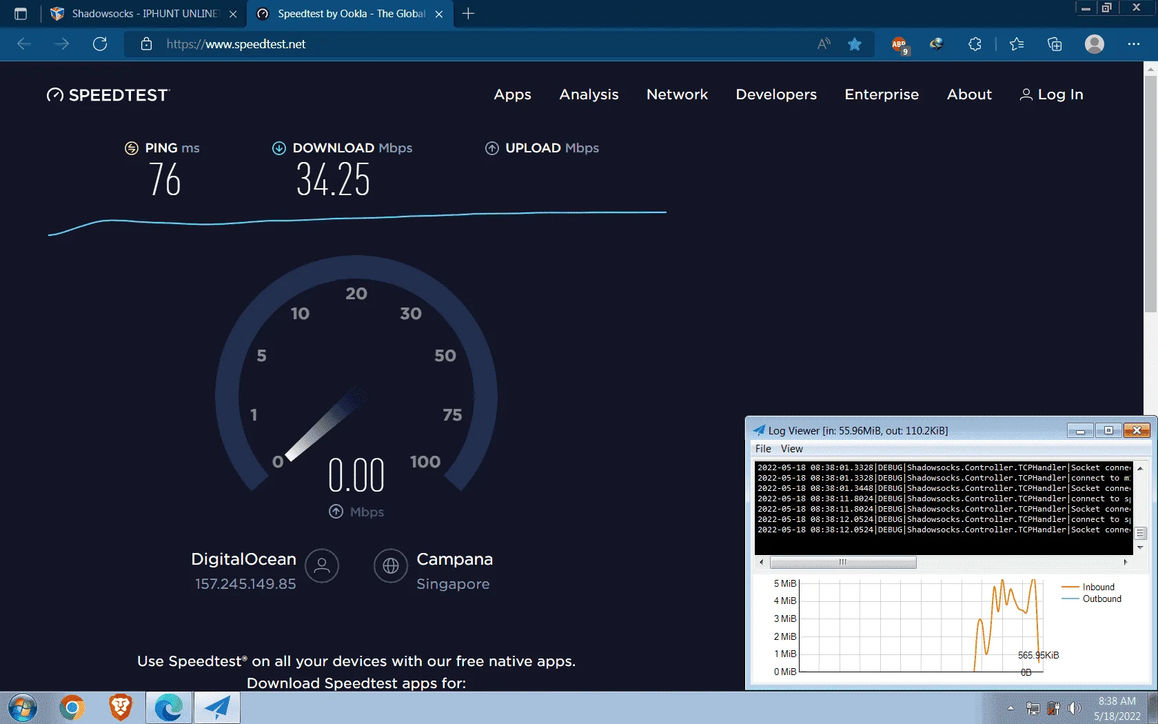This screenshot has width=1158, height=724.
Task: Open Shadowsocks paper plane taskbar icon
Action: 217,708
